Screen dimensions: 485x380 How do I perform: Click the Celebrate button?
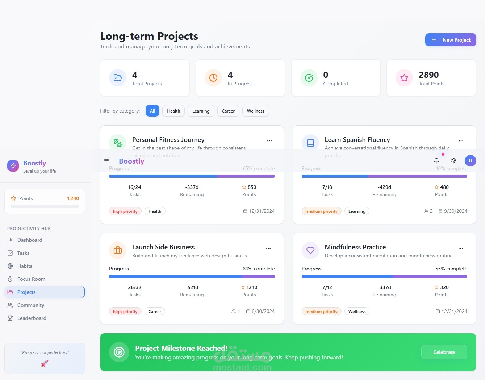[444, 352]
